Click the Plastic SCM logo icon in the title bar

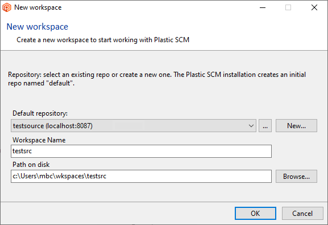7,7
